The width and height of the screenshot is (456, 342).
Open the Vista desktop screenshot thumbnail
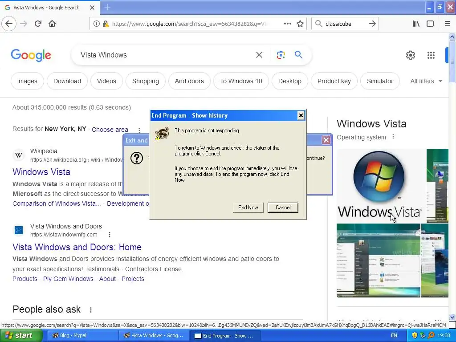[x=379, y=260]
